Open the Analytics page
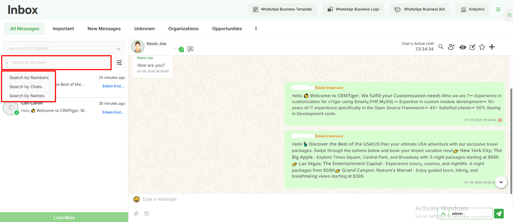The image size is (513, 222). pyautogui.click(x=472, y=9)
